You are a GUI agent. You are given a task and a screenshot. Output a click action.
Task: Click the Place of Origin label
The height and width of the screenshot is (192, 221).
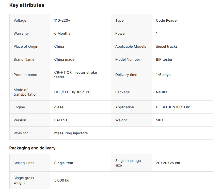[x=26, y=46]
